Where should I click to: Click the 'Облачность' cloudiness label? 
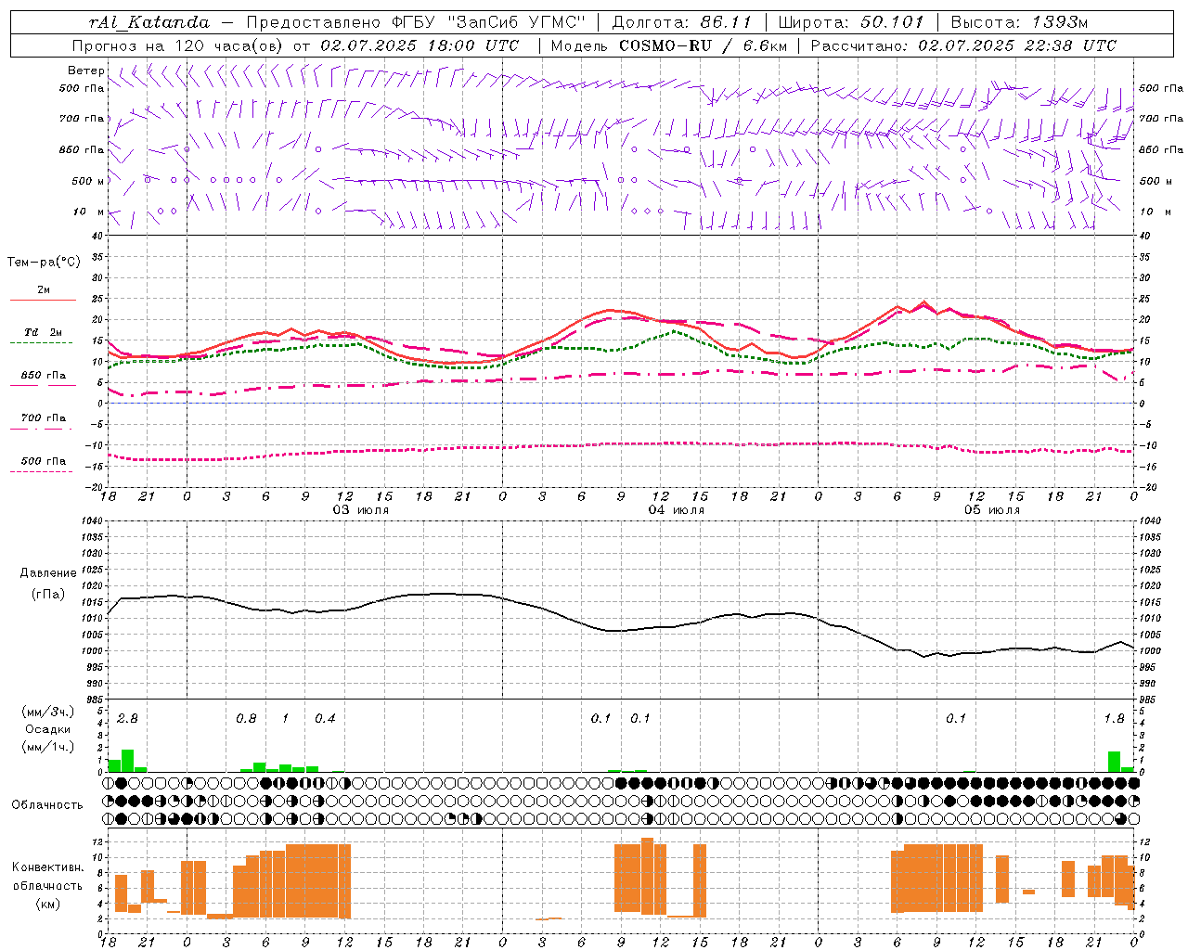coord(47,804)
